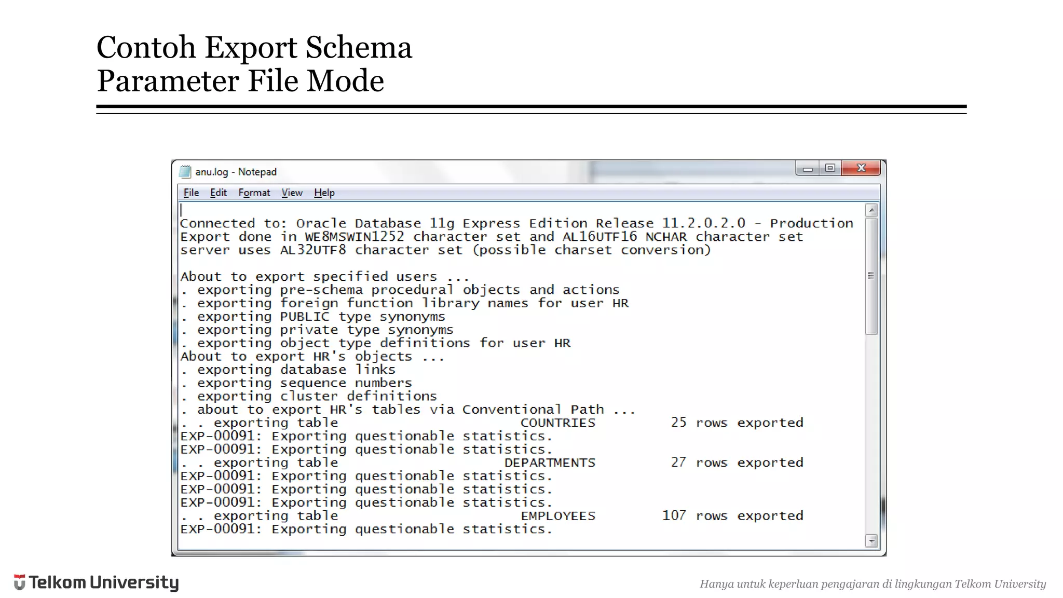Click 'exporting object type definitions' line
The height and width of the screenshot is (598, 1063).
(375, 343)
